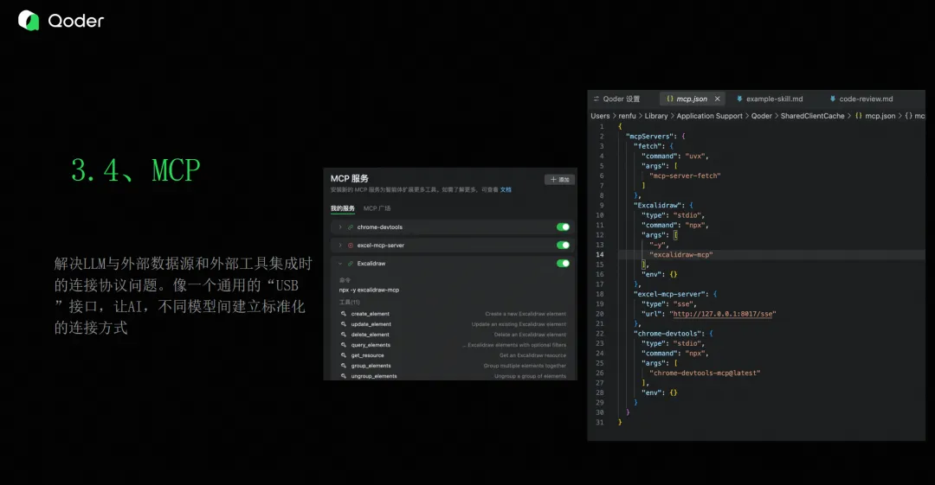Screen dimensions: 935x485
Task: Click the 工具(11) tools count label
Action: point(350,302)
